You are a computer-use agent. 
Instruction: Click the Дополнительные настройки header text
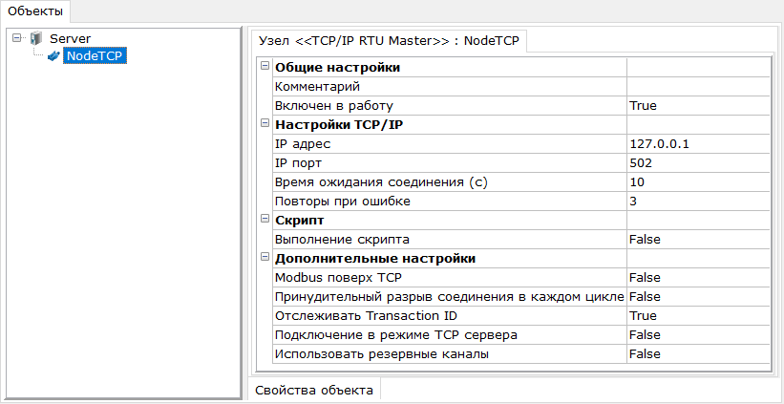click(375, 259)
